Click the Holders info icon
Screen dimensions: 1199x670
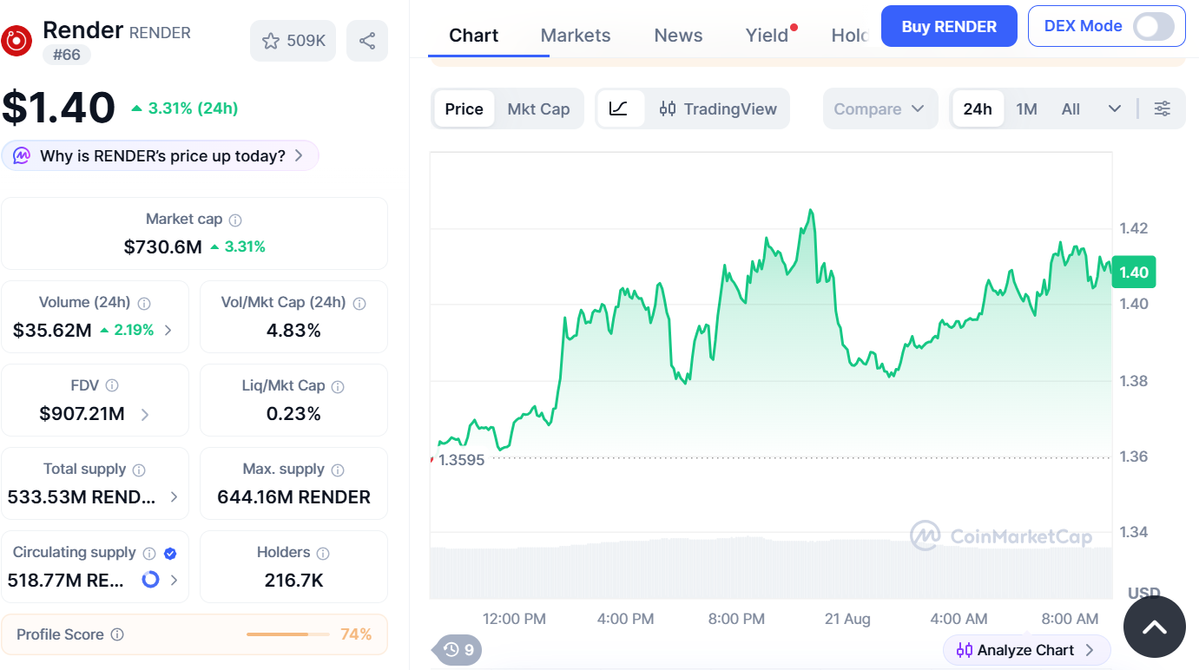point(323,554)
